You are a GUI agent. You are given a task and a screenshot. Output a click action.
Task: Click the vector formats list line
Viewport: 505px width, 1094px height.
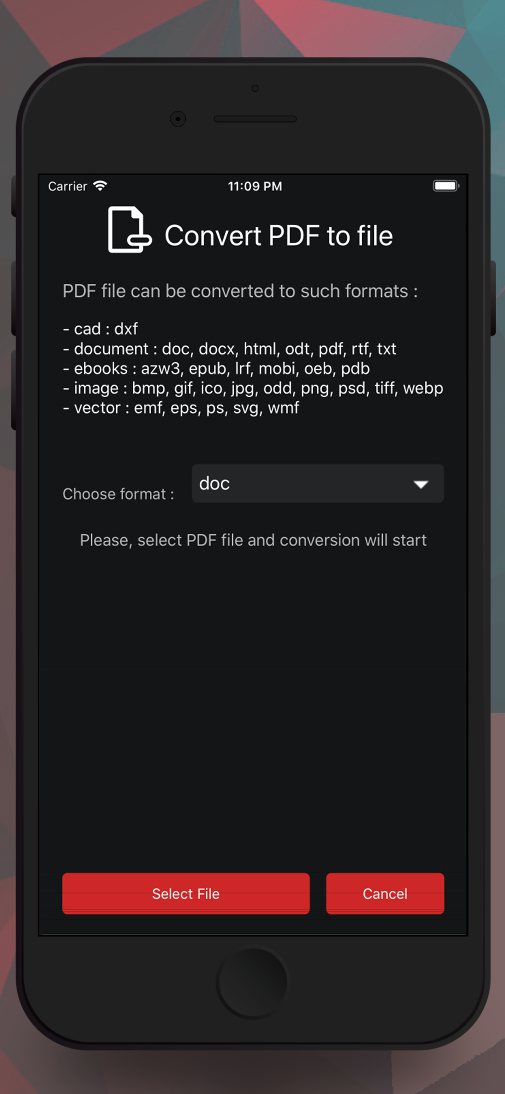click(x=181, y=407)
